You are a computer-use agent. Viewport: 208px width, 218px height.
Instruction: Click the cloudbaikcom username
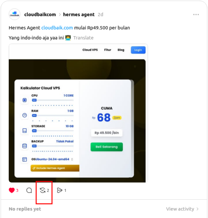point(40,15)
